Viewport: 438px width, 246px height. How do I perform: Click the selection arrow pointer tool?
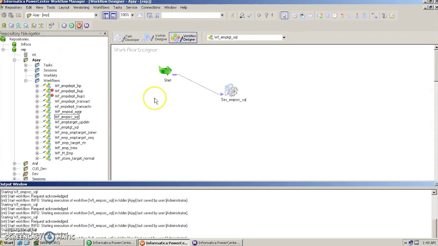coord(284,15)
